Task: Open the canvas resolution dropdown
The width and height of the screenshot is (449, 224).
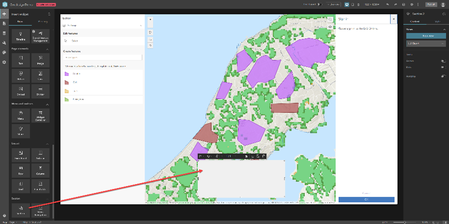Action: pos(372,4)
